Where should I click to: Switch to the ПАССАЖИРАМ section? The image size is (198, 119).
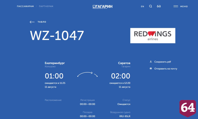click(x=25, y=6)
